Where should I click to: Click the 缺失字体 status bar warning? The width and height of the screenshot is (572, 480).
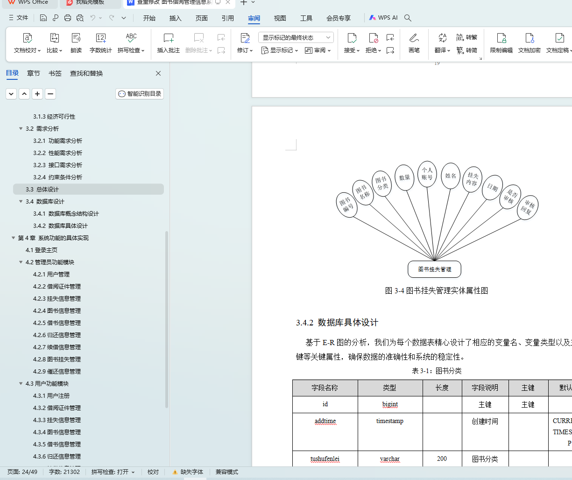pyautogui.click(x=188, y=472)
